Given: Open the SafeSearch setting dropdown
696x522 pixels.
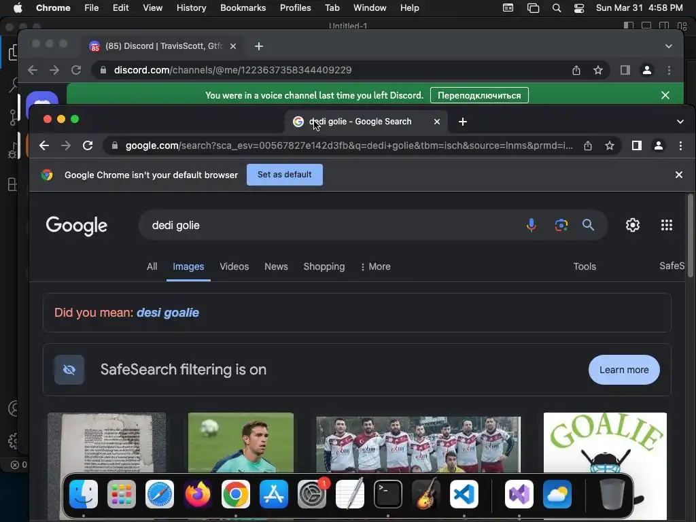Looking at the screenshot, I should pyautogui.click(x=672, y=266).
